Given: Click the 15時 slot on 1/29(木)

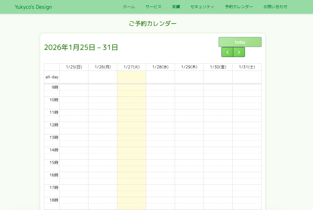Looking at the screenshot, I should tap(189, 165).
